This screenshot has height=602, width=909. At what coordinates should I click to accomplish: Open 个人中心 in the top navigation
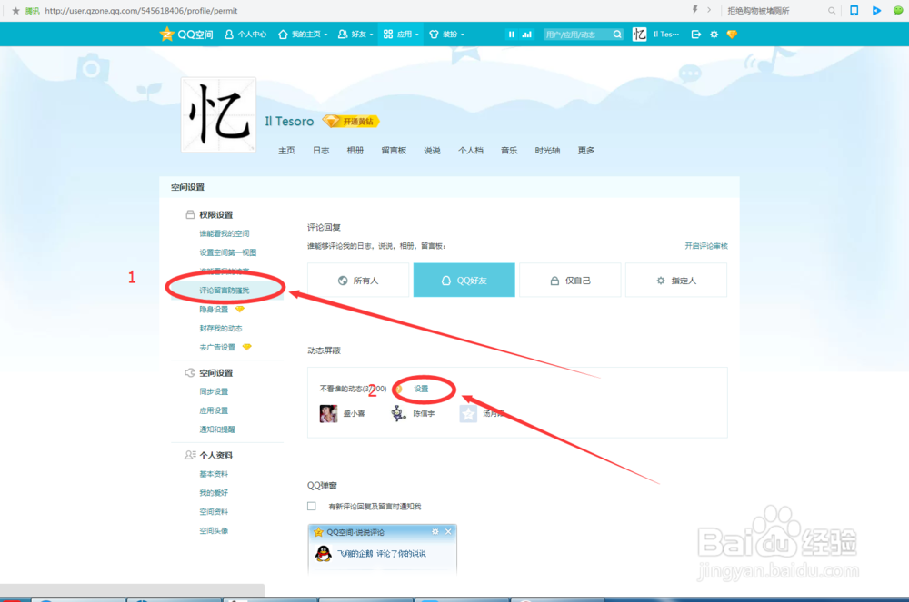pos(245,35)
